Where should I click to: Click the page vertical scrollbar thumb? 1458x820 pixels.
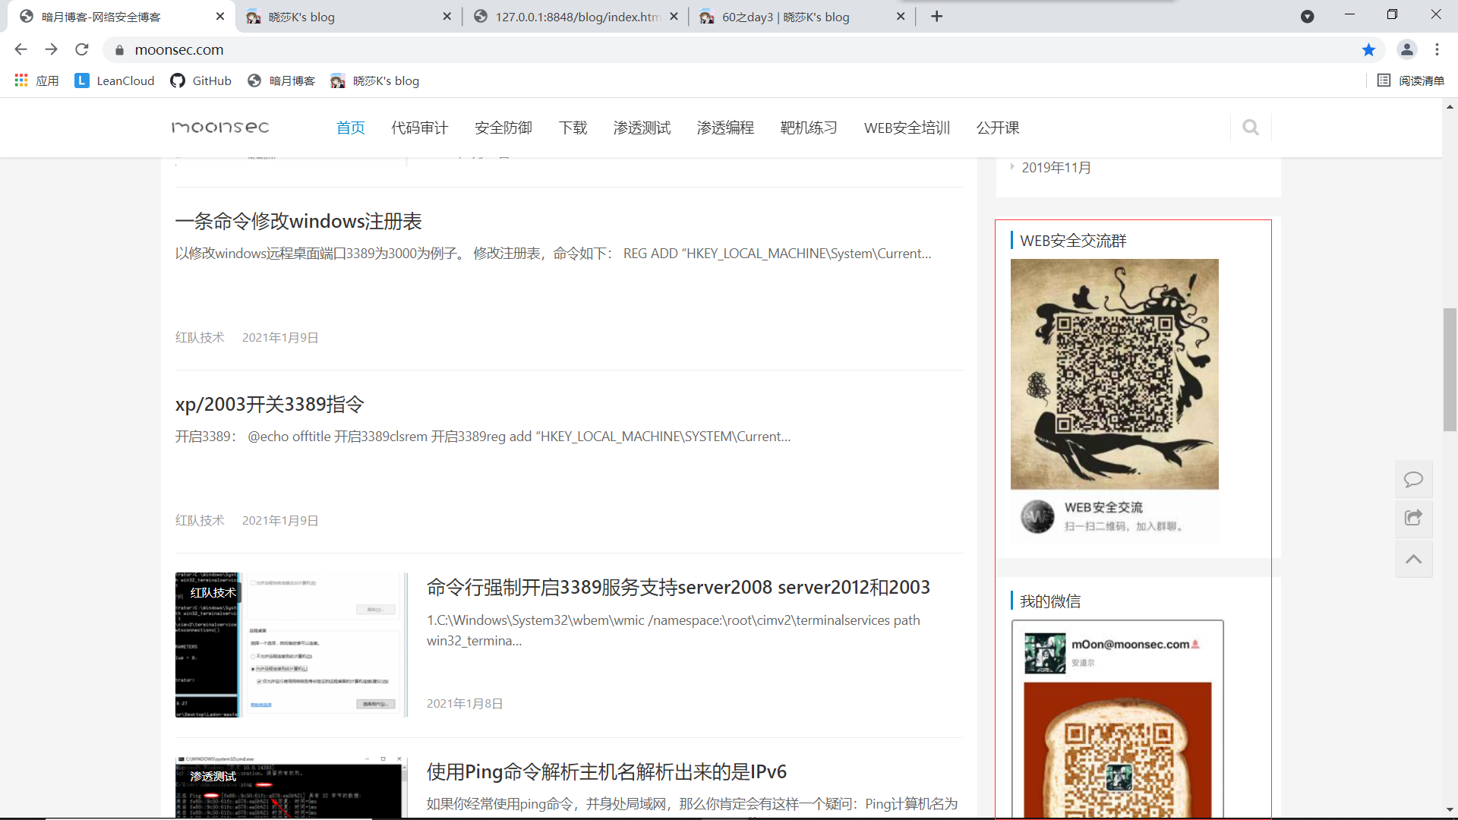1450,370
